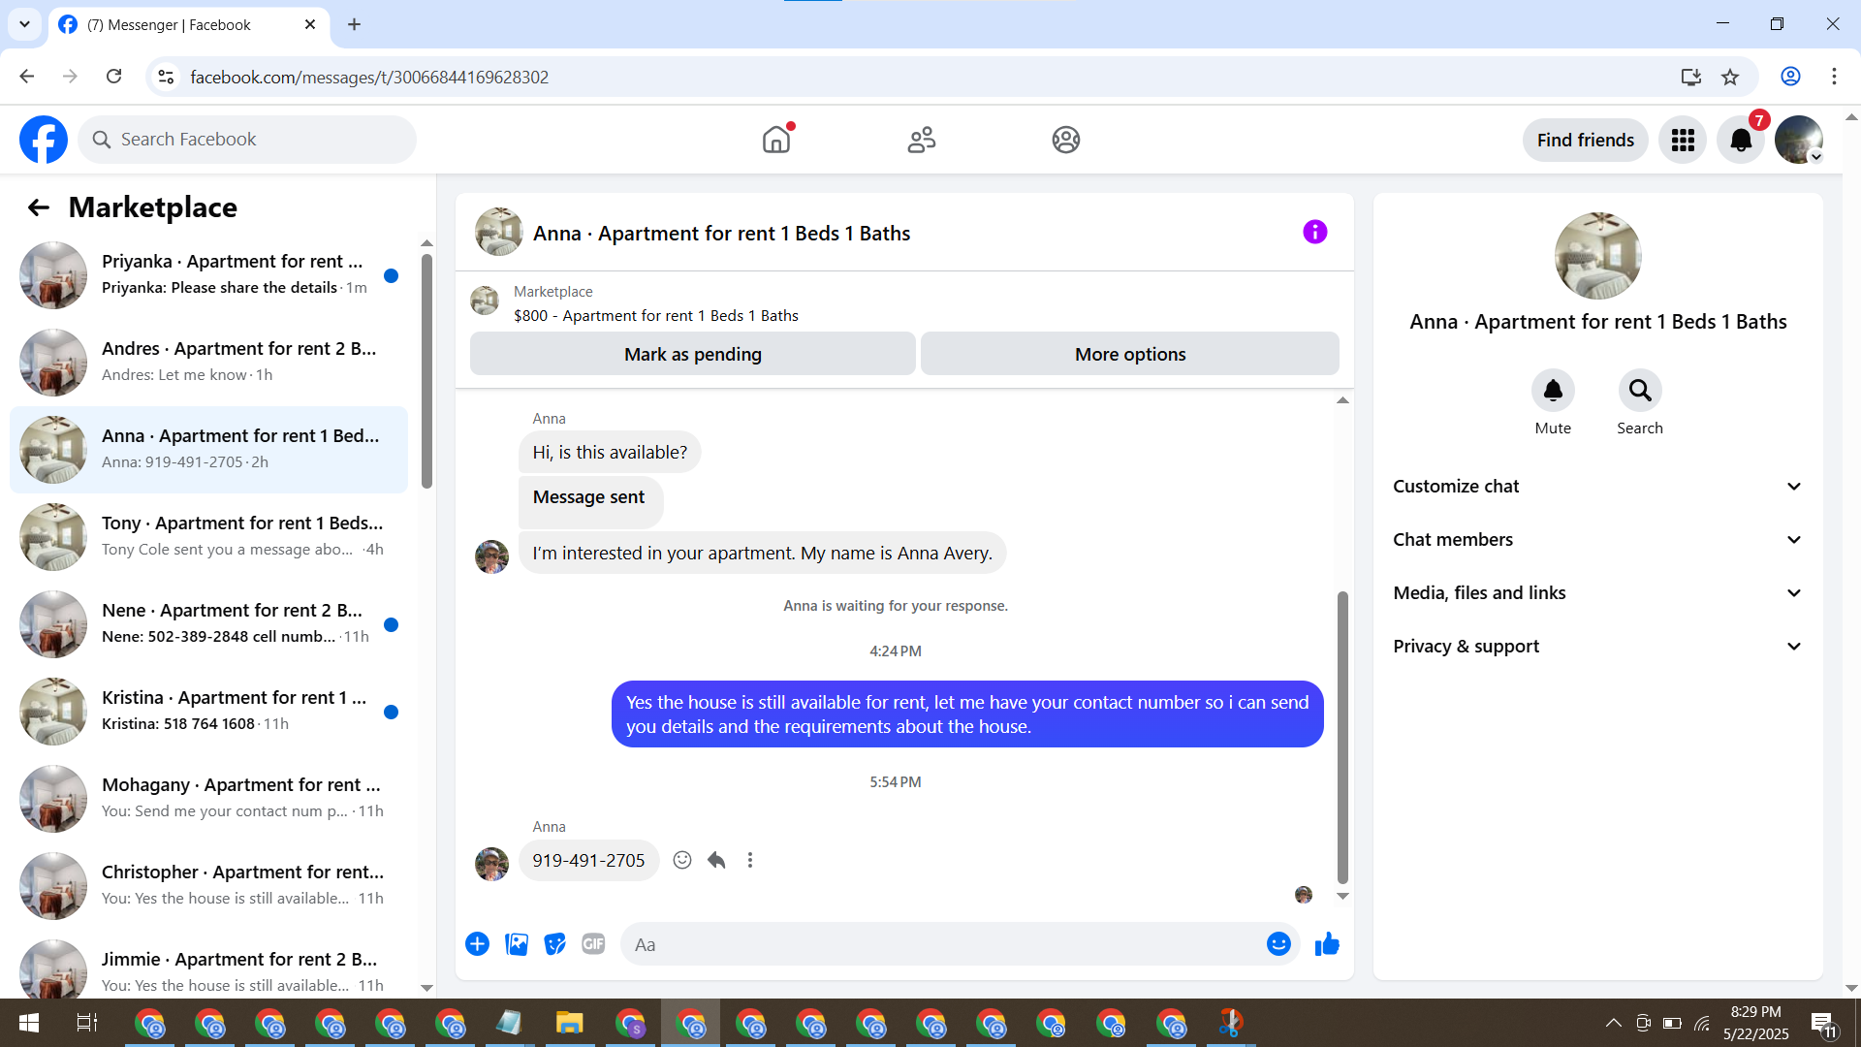
Task: Open conversation information purple icon
Action: pyautogui.click(x=1314, y=233)
